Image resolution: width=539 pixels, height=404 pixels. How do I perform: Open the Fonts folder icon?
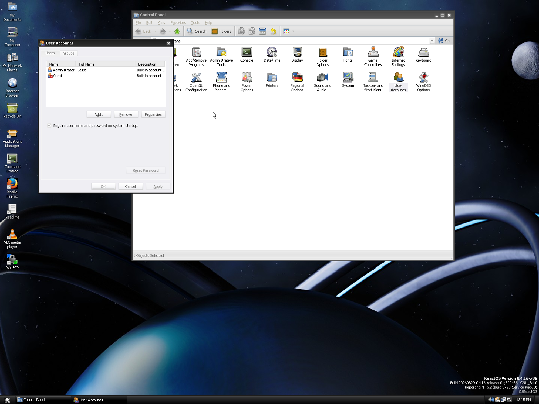click(x=348, y=54)
